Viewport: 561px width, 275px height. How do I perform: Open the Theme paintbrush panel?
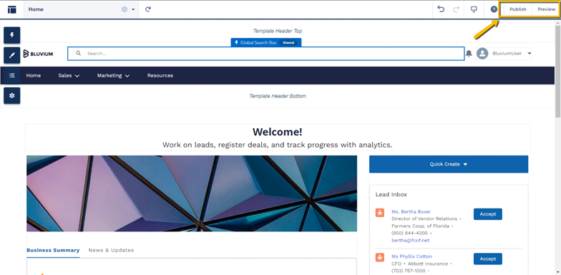(11, 55)
